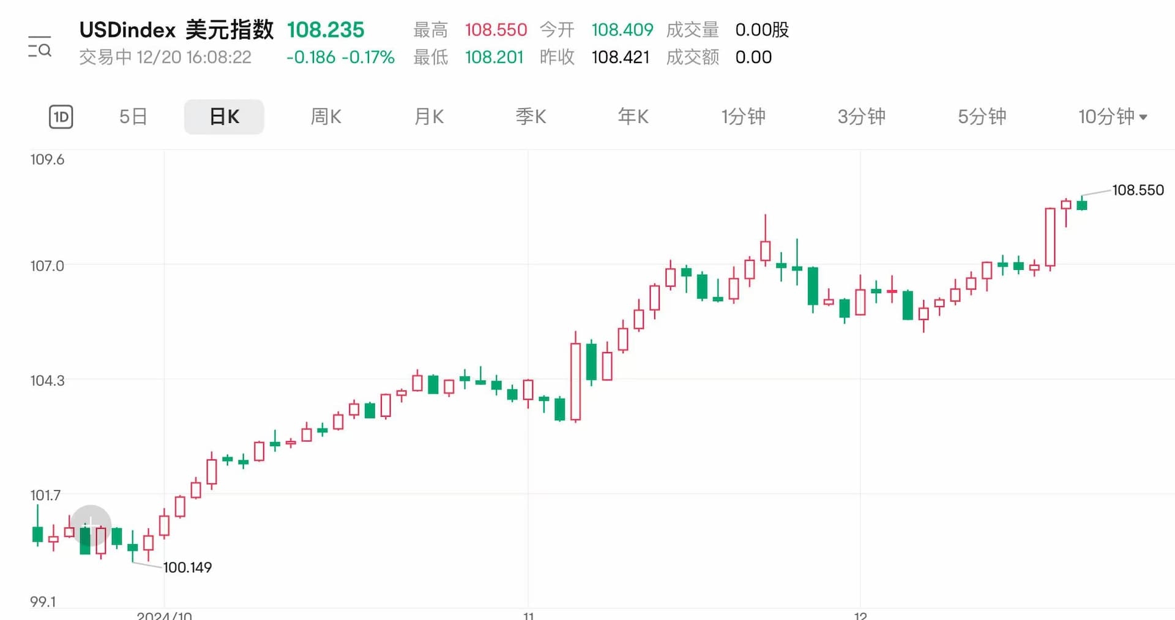Tap the gray floating plus button

click(x=91, y=525)
